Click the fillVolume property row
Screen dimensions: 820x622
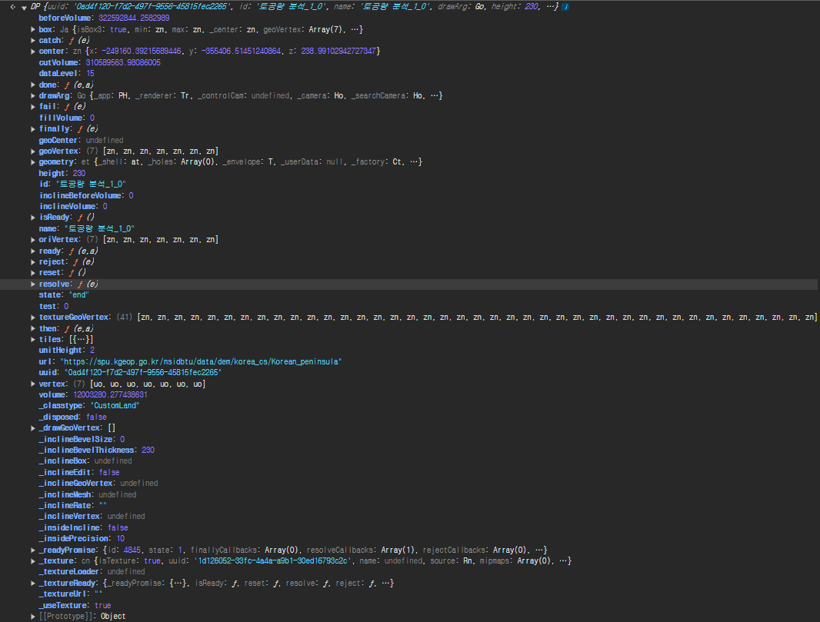(x=66, y=118)
